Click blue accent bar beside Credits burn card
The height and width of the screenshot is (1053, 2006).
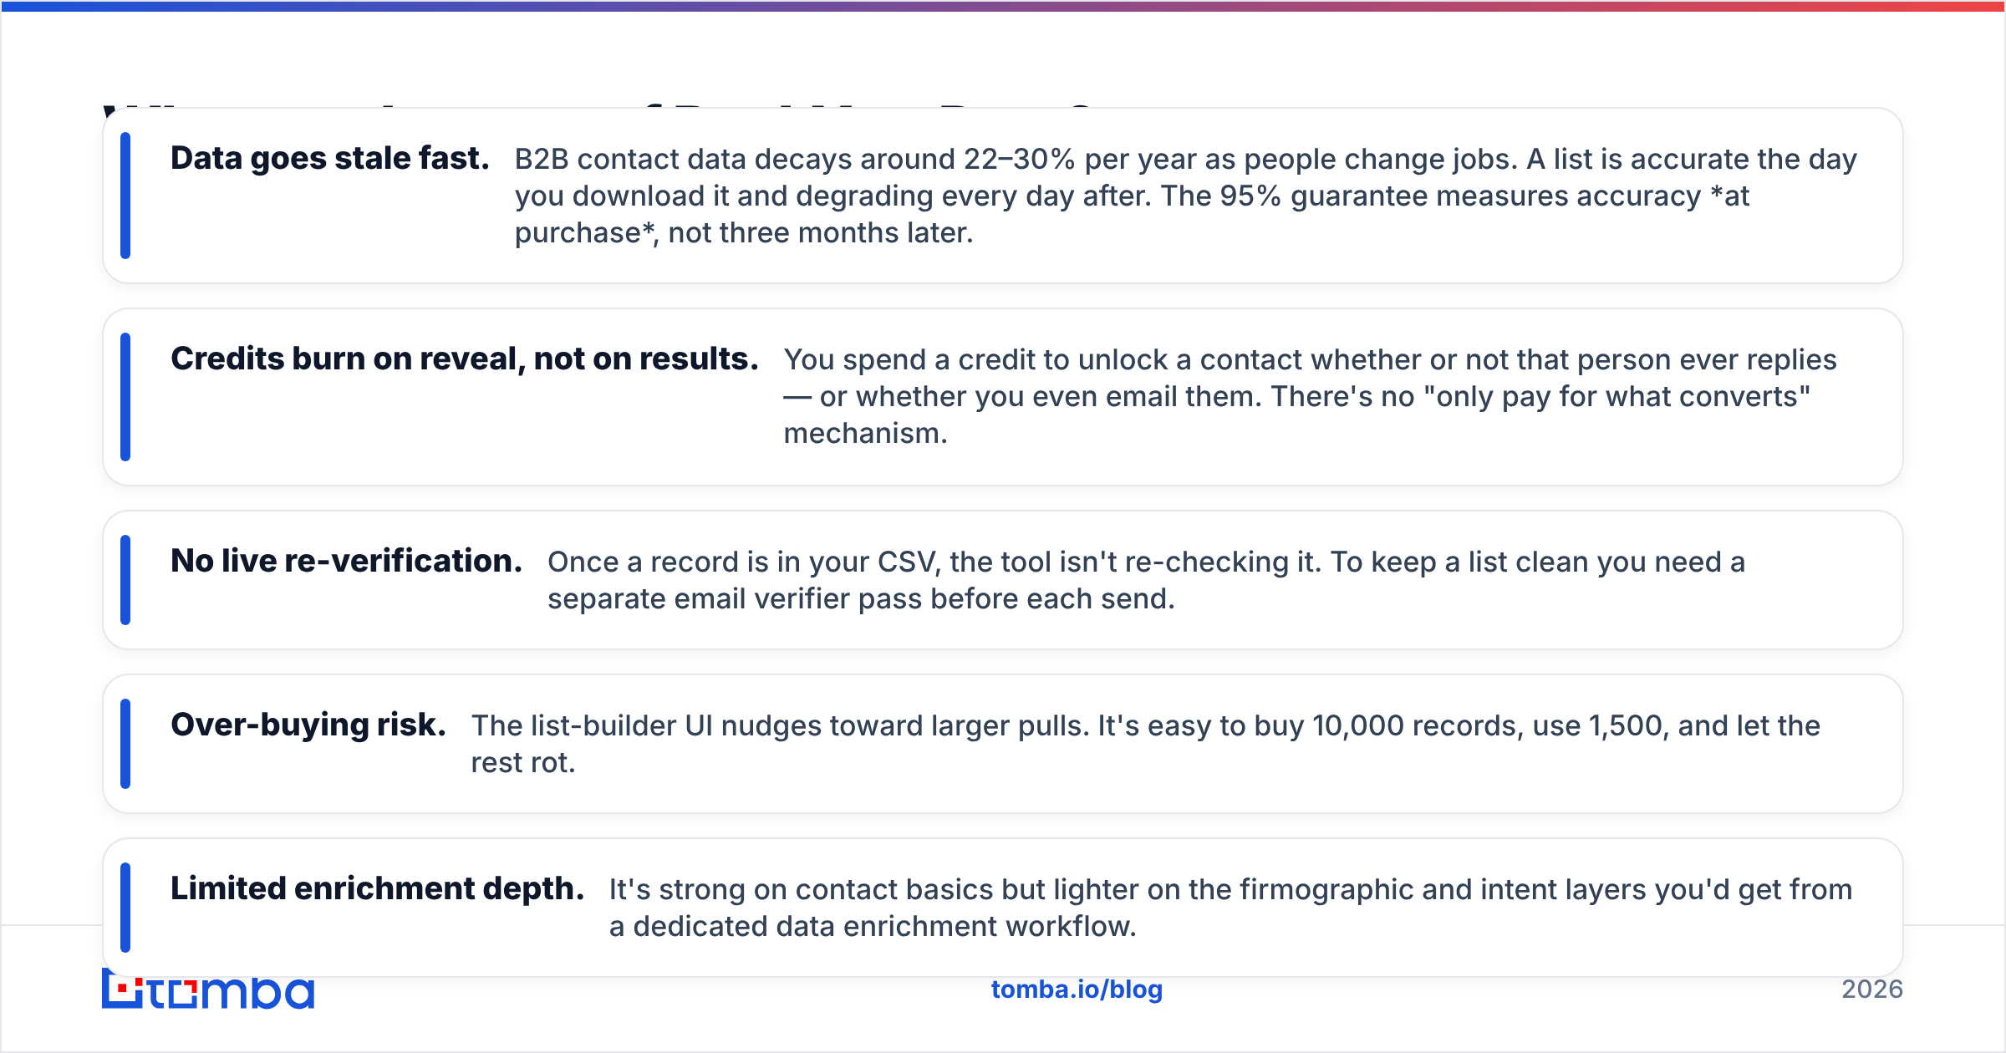(x=125, y=397)
